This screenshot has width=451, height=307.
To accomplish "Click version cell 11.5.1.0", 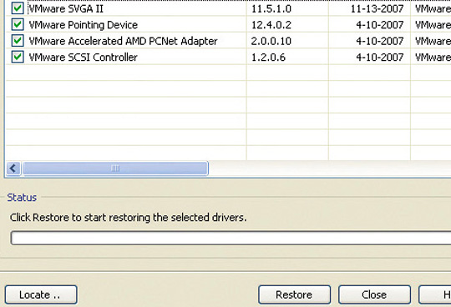I will click(271, 9).
